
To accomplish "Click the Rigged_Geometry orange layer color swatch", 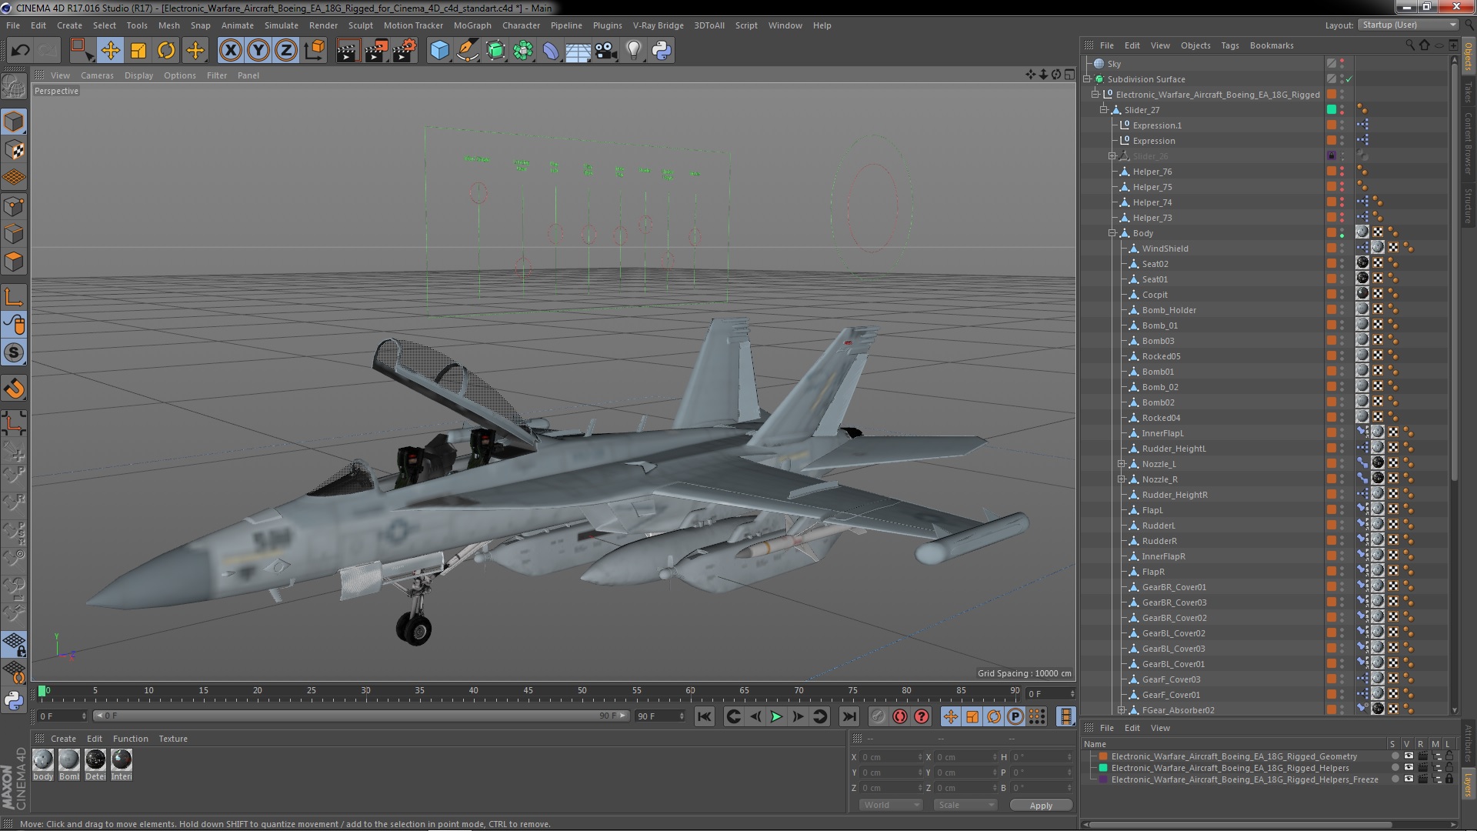I will pos(1102,756).
